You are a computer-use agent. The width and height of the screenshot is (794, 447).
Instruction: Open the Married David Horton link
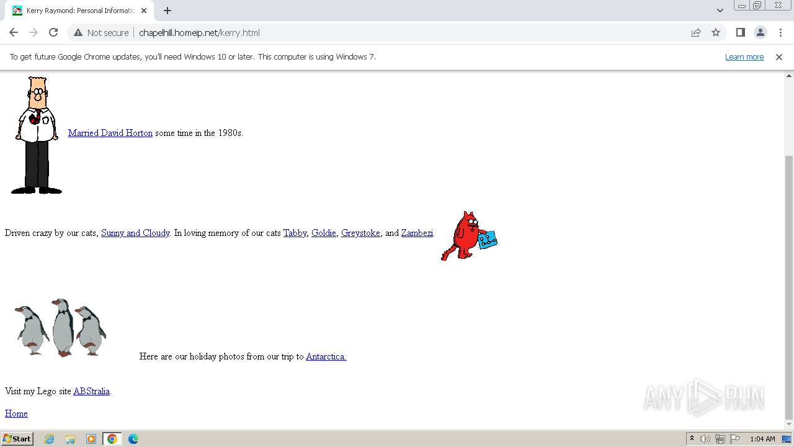click(x=110, y=133)
